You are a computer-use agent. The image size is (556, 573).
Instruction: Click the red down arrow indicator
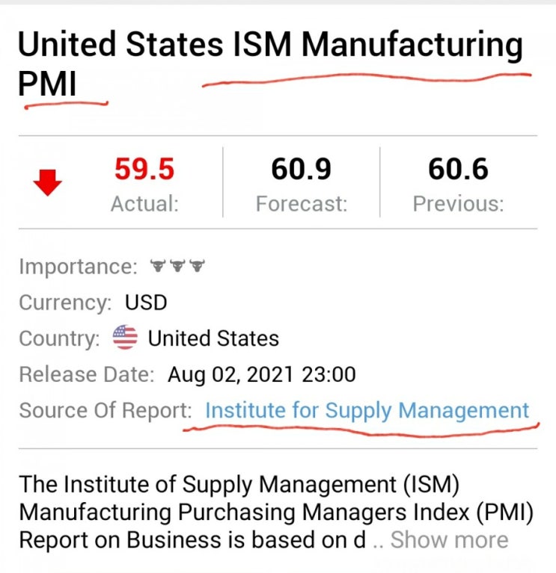pos(47,183)
